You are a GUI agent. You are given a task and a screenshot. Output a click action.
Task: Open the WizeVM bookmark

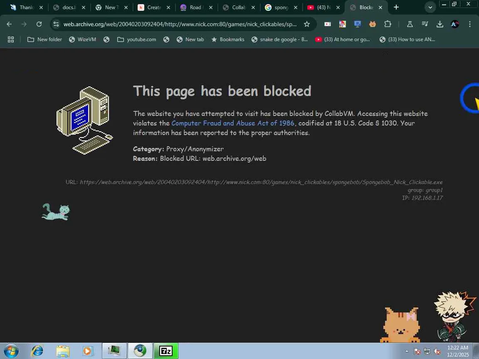tap(82, 39)
